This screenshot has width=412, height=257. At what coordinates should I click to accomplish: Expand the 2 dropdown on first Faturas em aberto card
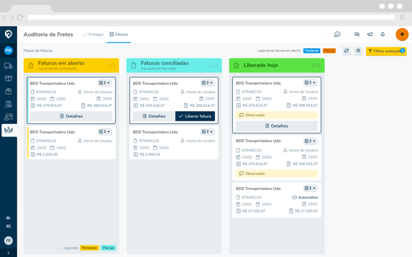click(104, 83)
